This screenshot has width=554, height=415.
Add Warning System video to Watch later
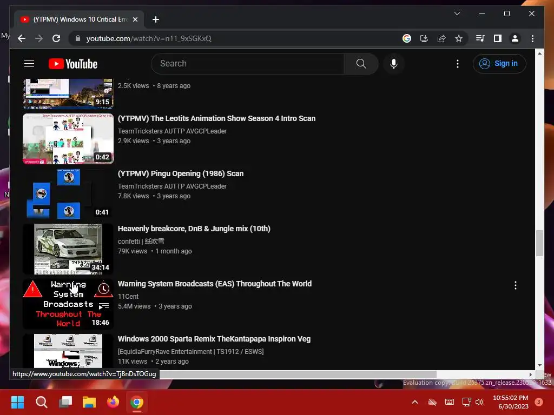tap(103, 289)
